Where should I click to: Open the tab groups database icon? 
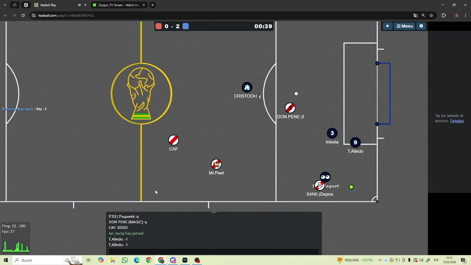tap(26, 5)
